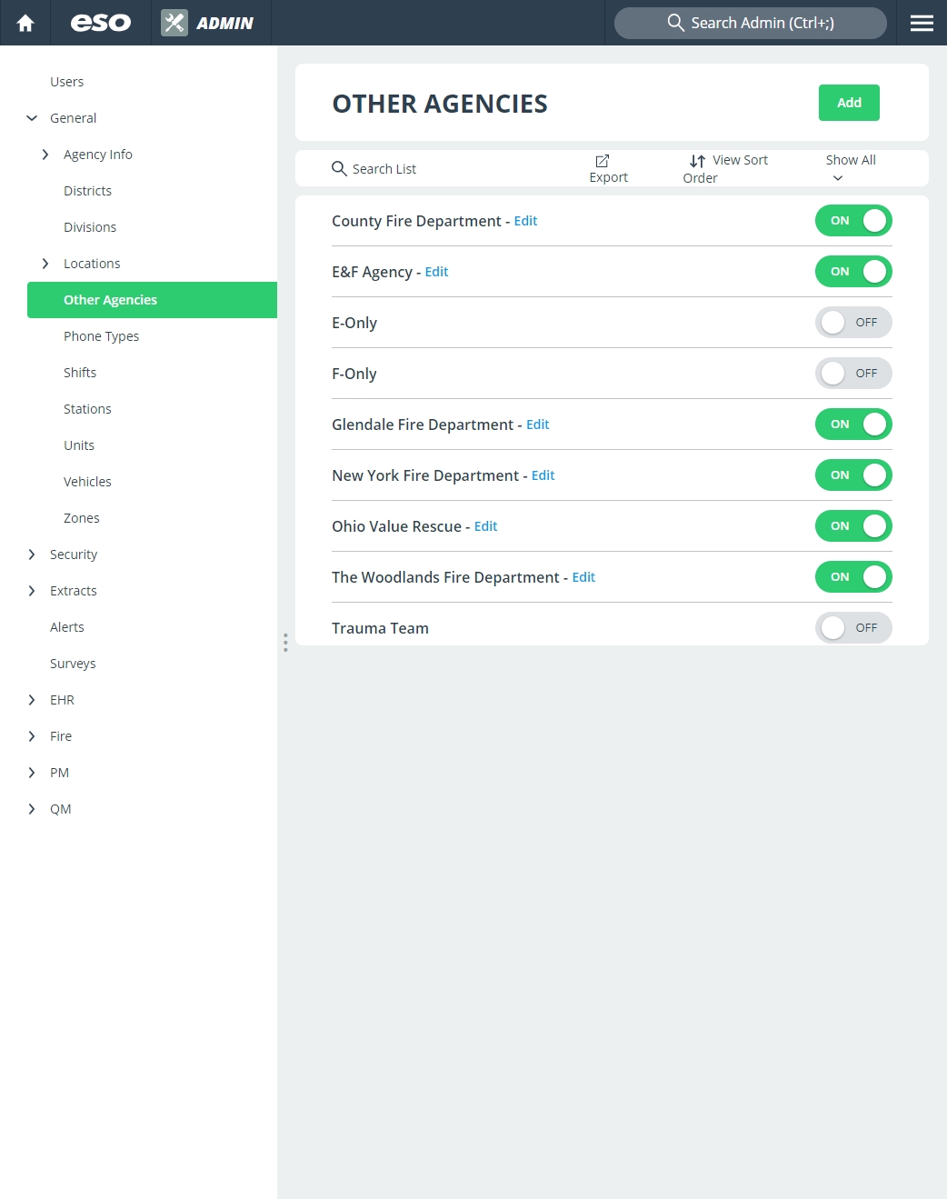The height and width of the screenshot is (1199, 947).
Task: Click the Export icon
Action: point(602,161)
